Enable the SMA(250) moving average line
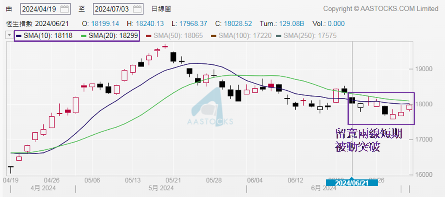Viewport: 445px width, 197px height. click(x=310, y=36)
